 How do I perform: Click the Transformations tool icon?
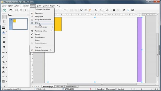point(96,10)
